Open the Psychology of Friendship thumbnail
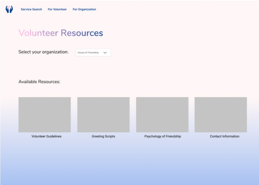This screenshot has height=185, width=259. (162, 115)
